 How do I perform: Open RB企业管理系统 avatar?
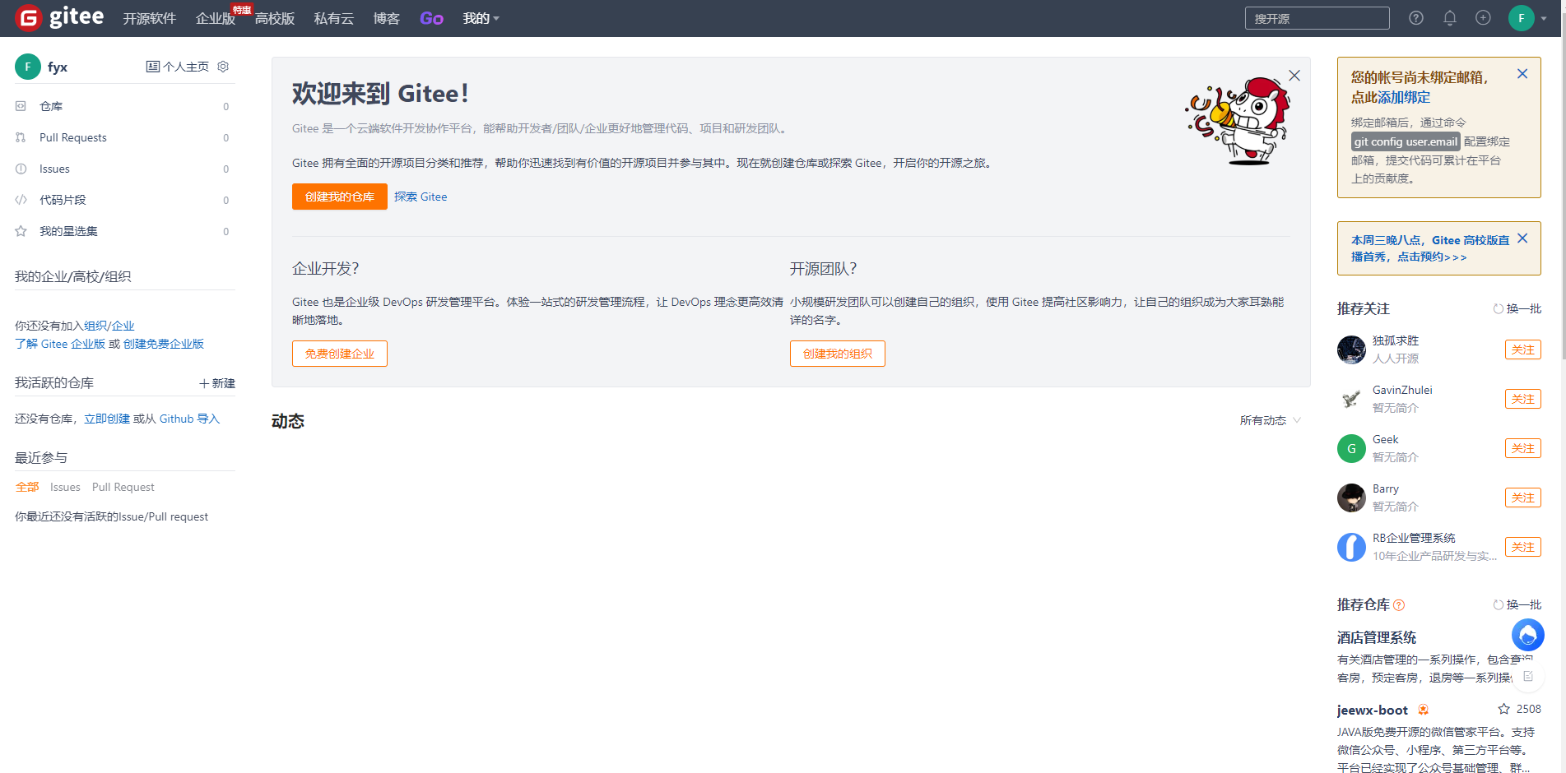[1351, 547]
